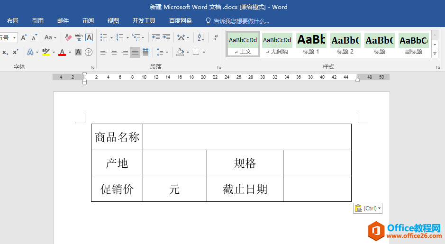This screenshot has width=445, height=244.
Task: Toggle center alignment for paragraph
Action: (x=114, y=52)
